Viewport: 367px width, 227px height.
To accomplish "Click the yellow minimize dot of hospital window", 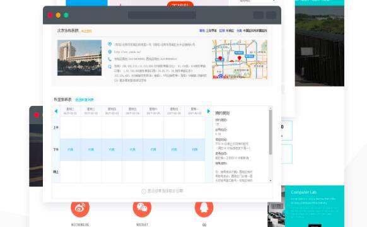I will point(58,15).
